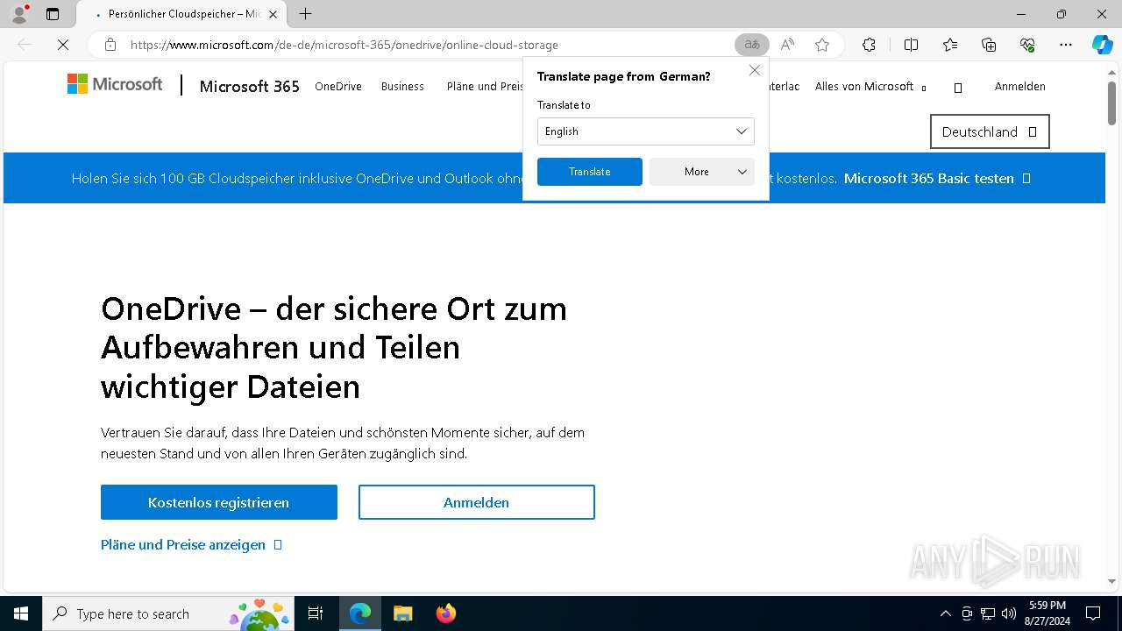Open the Edge profile icon
This screenshot has height=631, width=1122.
click(19, 14)
